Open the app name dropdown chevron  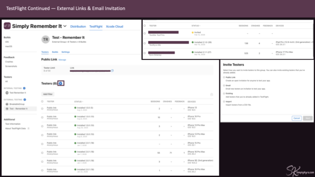65,26
